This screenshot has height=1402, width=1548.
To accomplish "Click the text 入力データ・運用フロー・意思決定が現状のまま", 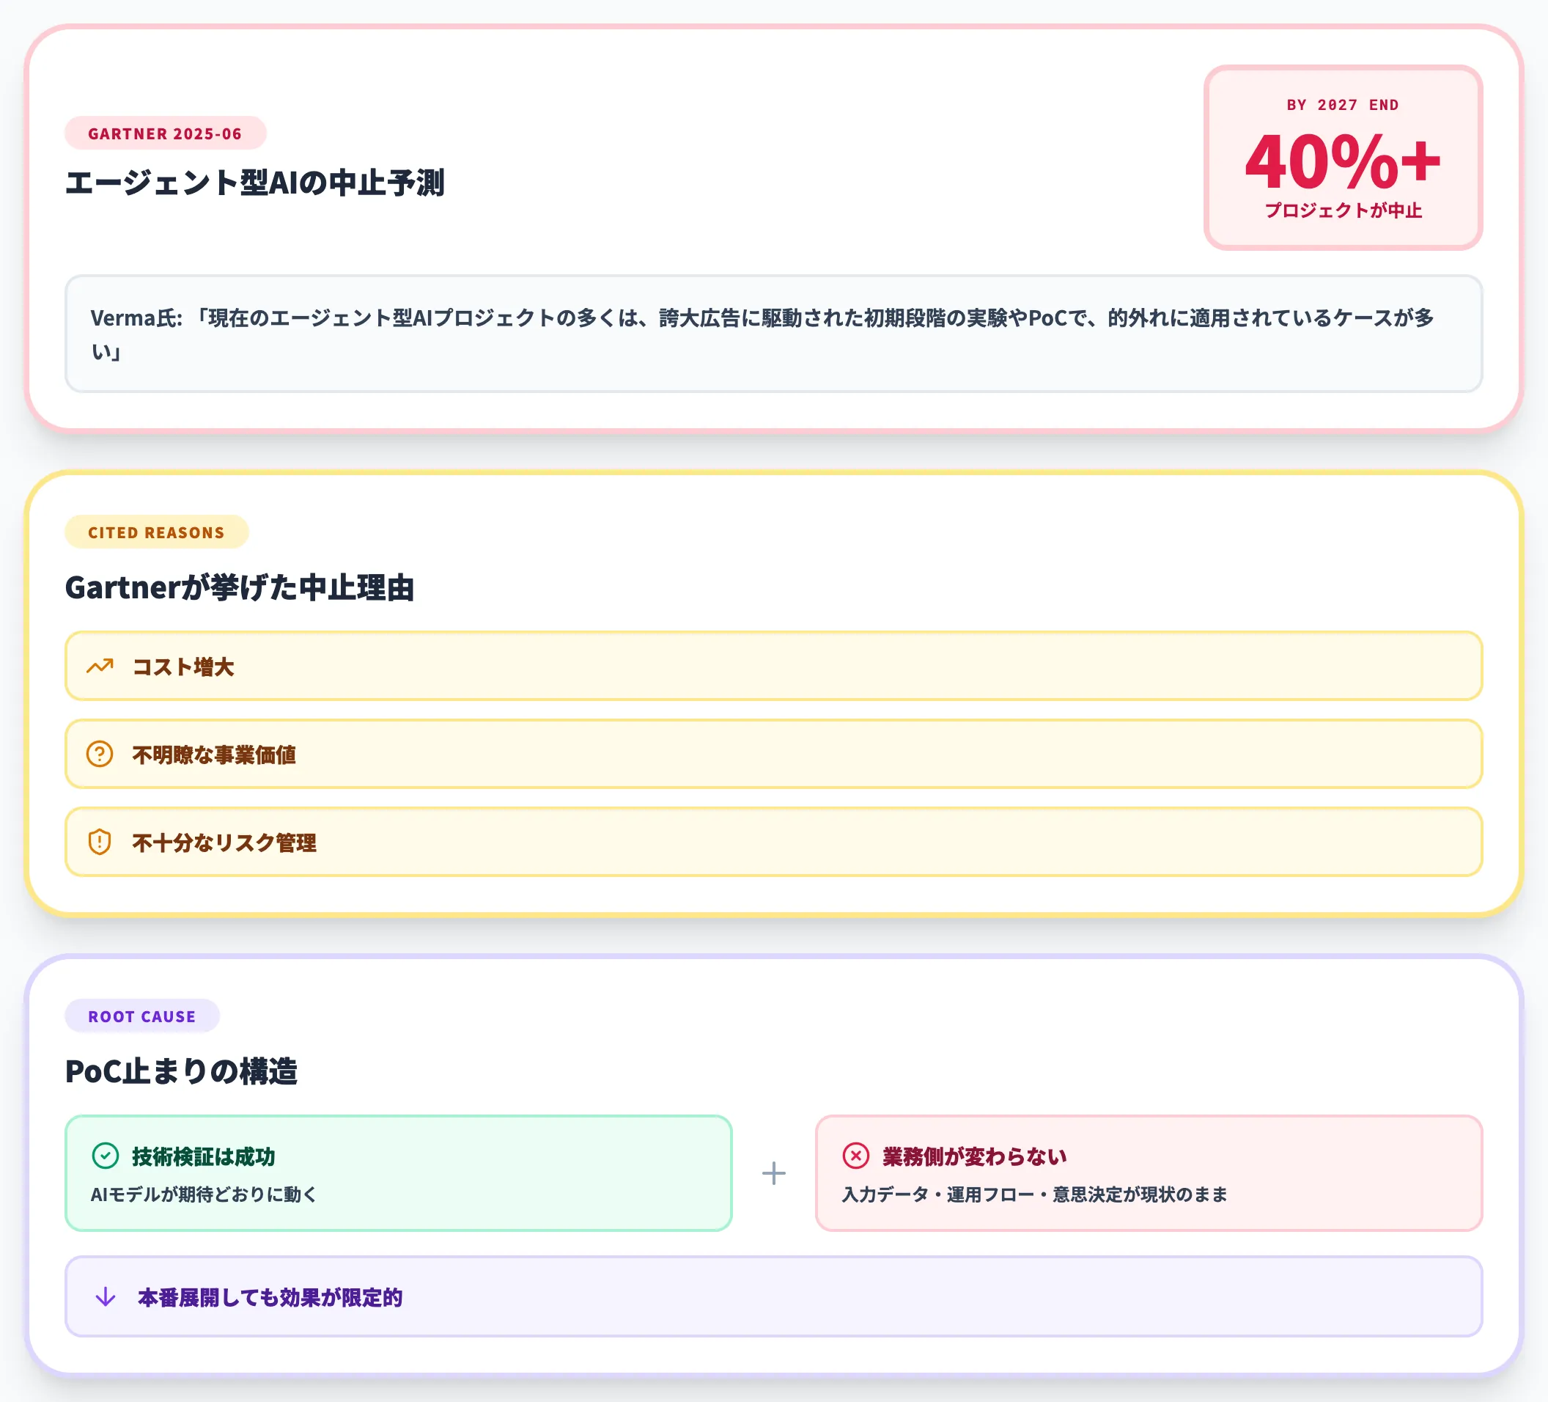I will coord(1034,1194).
